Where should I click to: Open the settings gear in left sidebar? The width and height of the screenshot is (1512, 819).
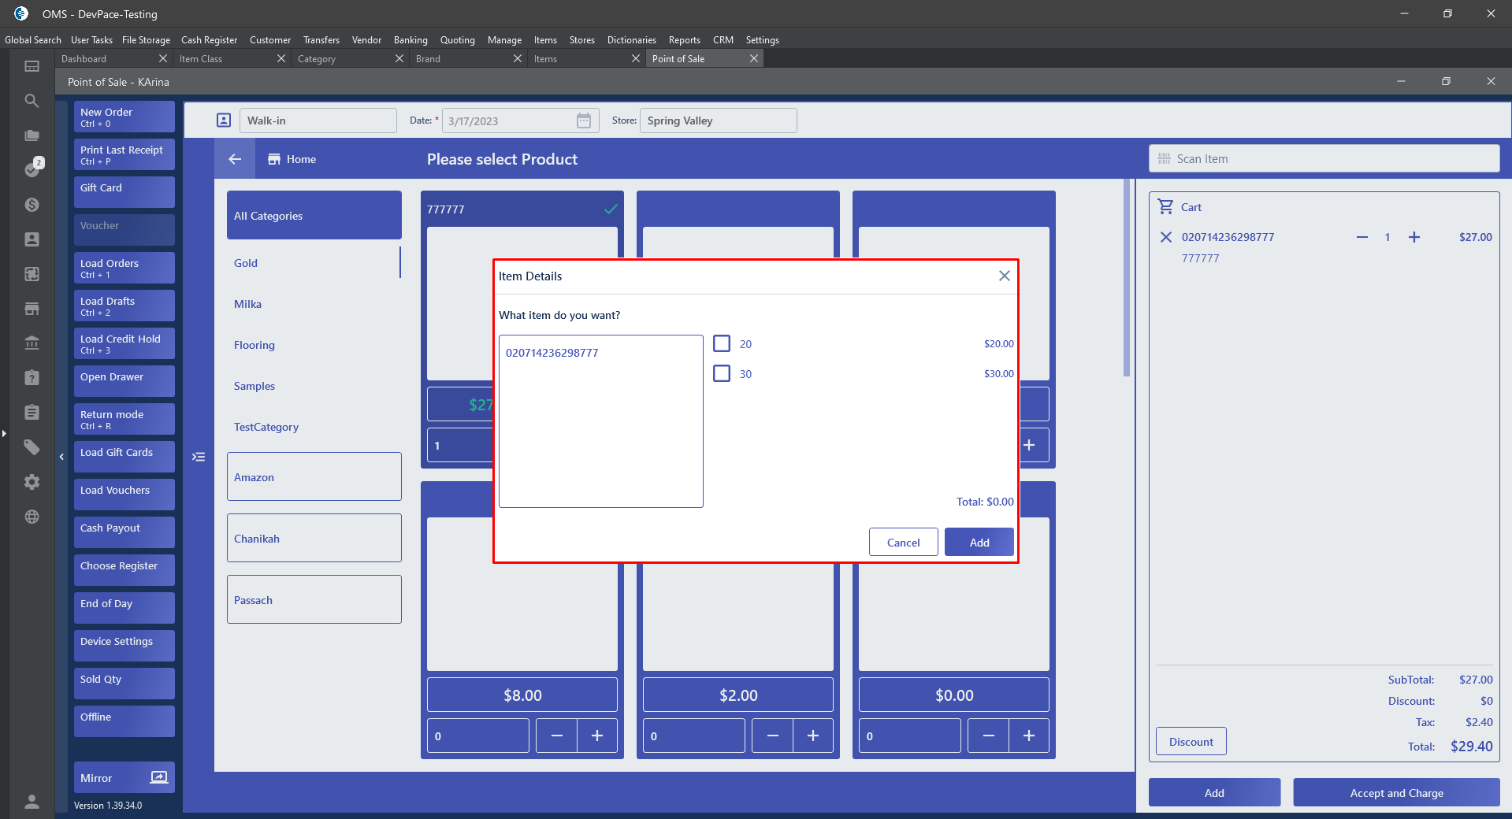pyautogui.click(x=32, y=482)
